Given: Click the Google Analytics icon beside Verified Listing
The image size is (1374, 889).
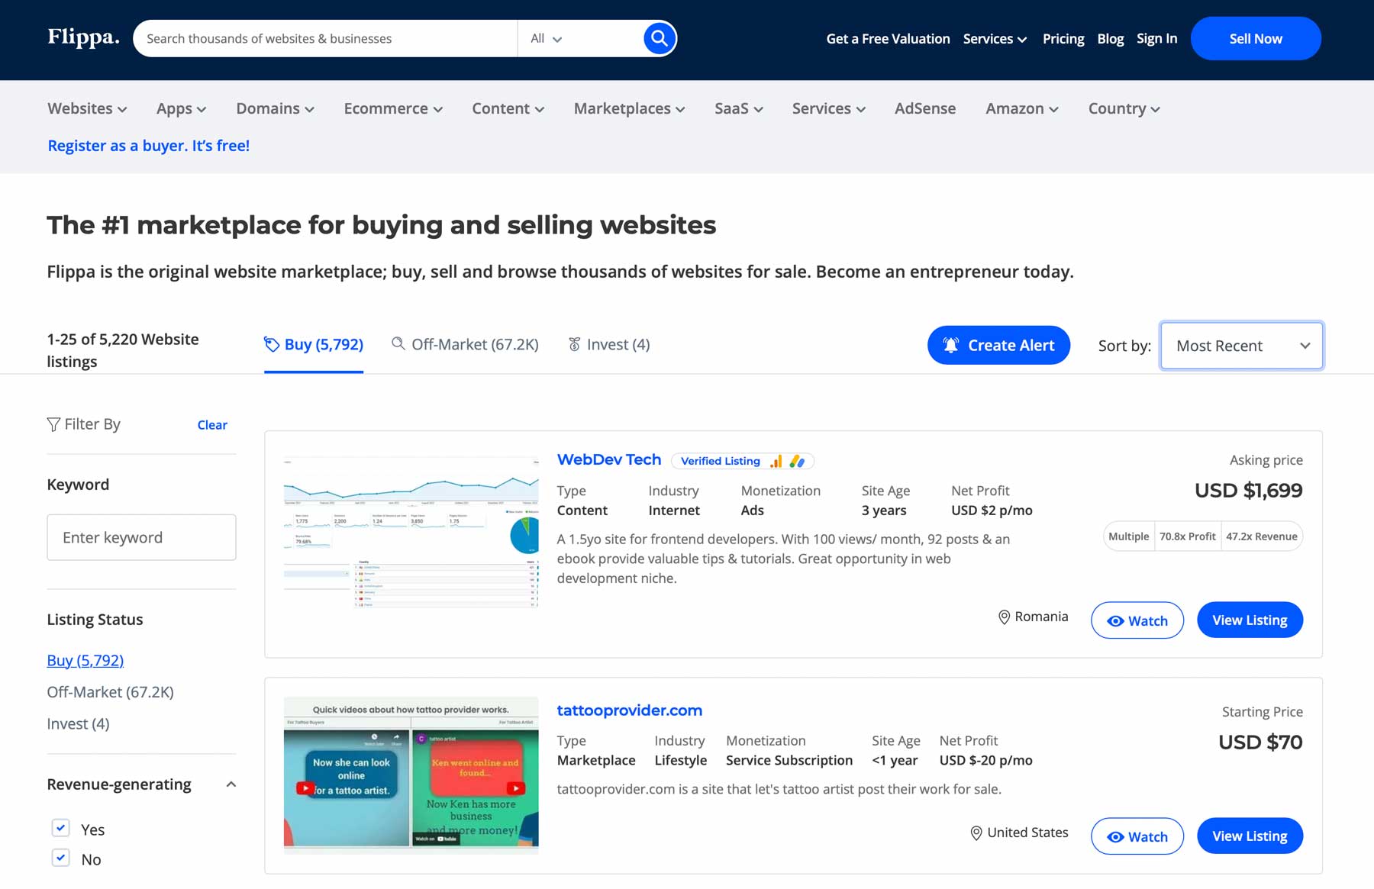Looking at the screenshot, I should tap(776, 461).
